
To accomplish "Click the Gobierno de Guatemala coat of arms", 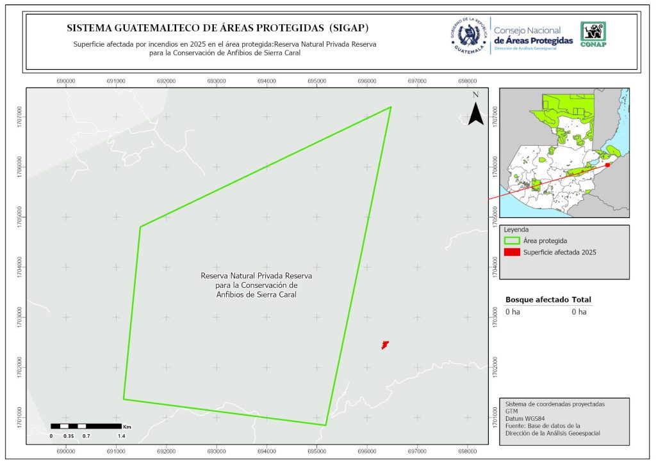I will point(469,36).
